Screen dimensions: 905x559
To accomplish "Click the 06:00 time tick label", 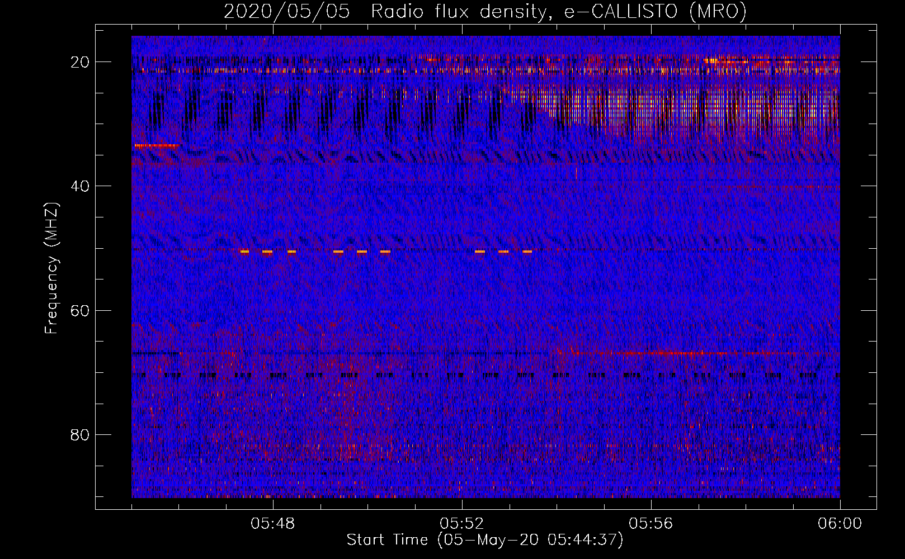I will (840, 523).
